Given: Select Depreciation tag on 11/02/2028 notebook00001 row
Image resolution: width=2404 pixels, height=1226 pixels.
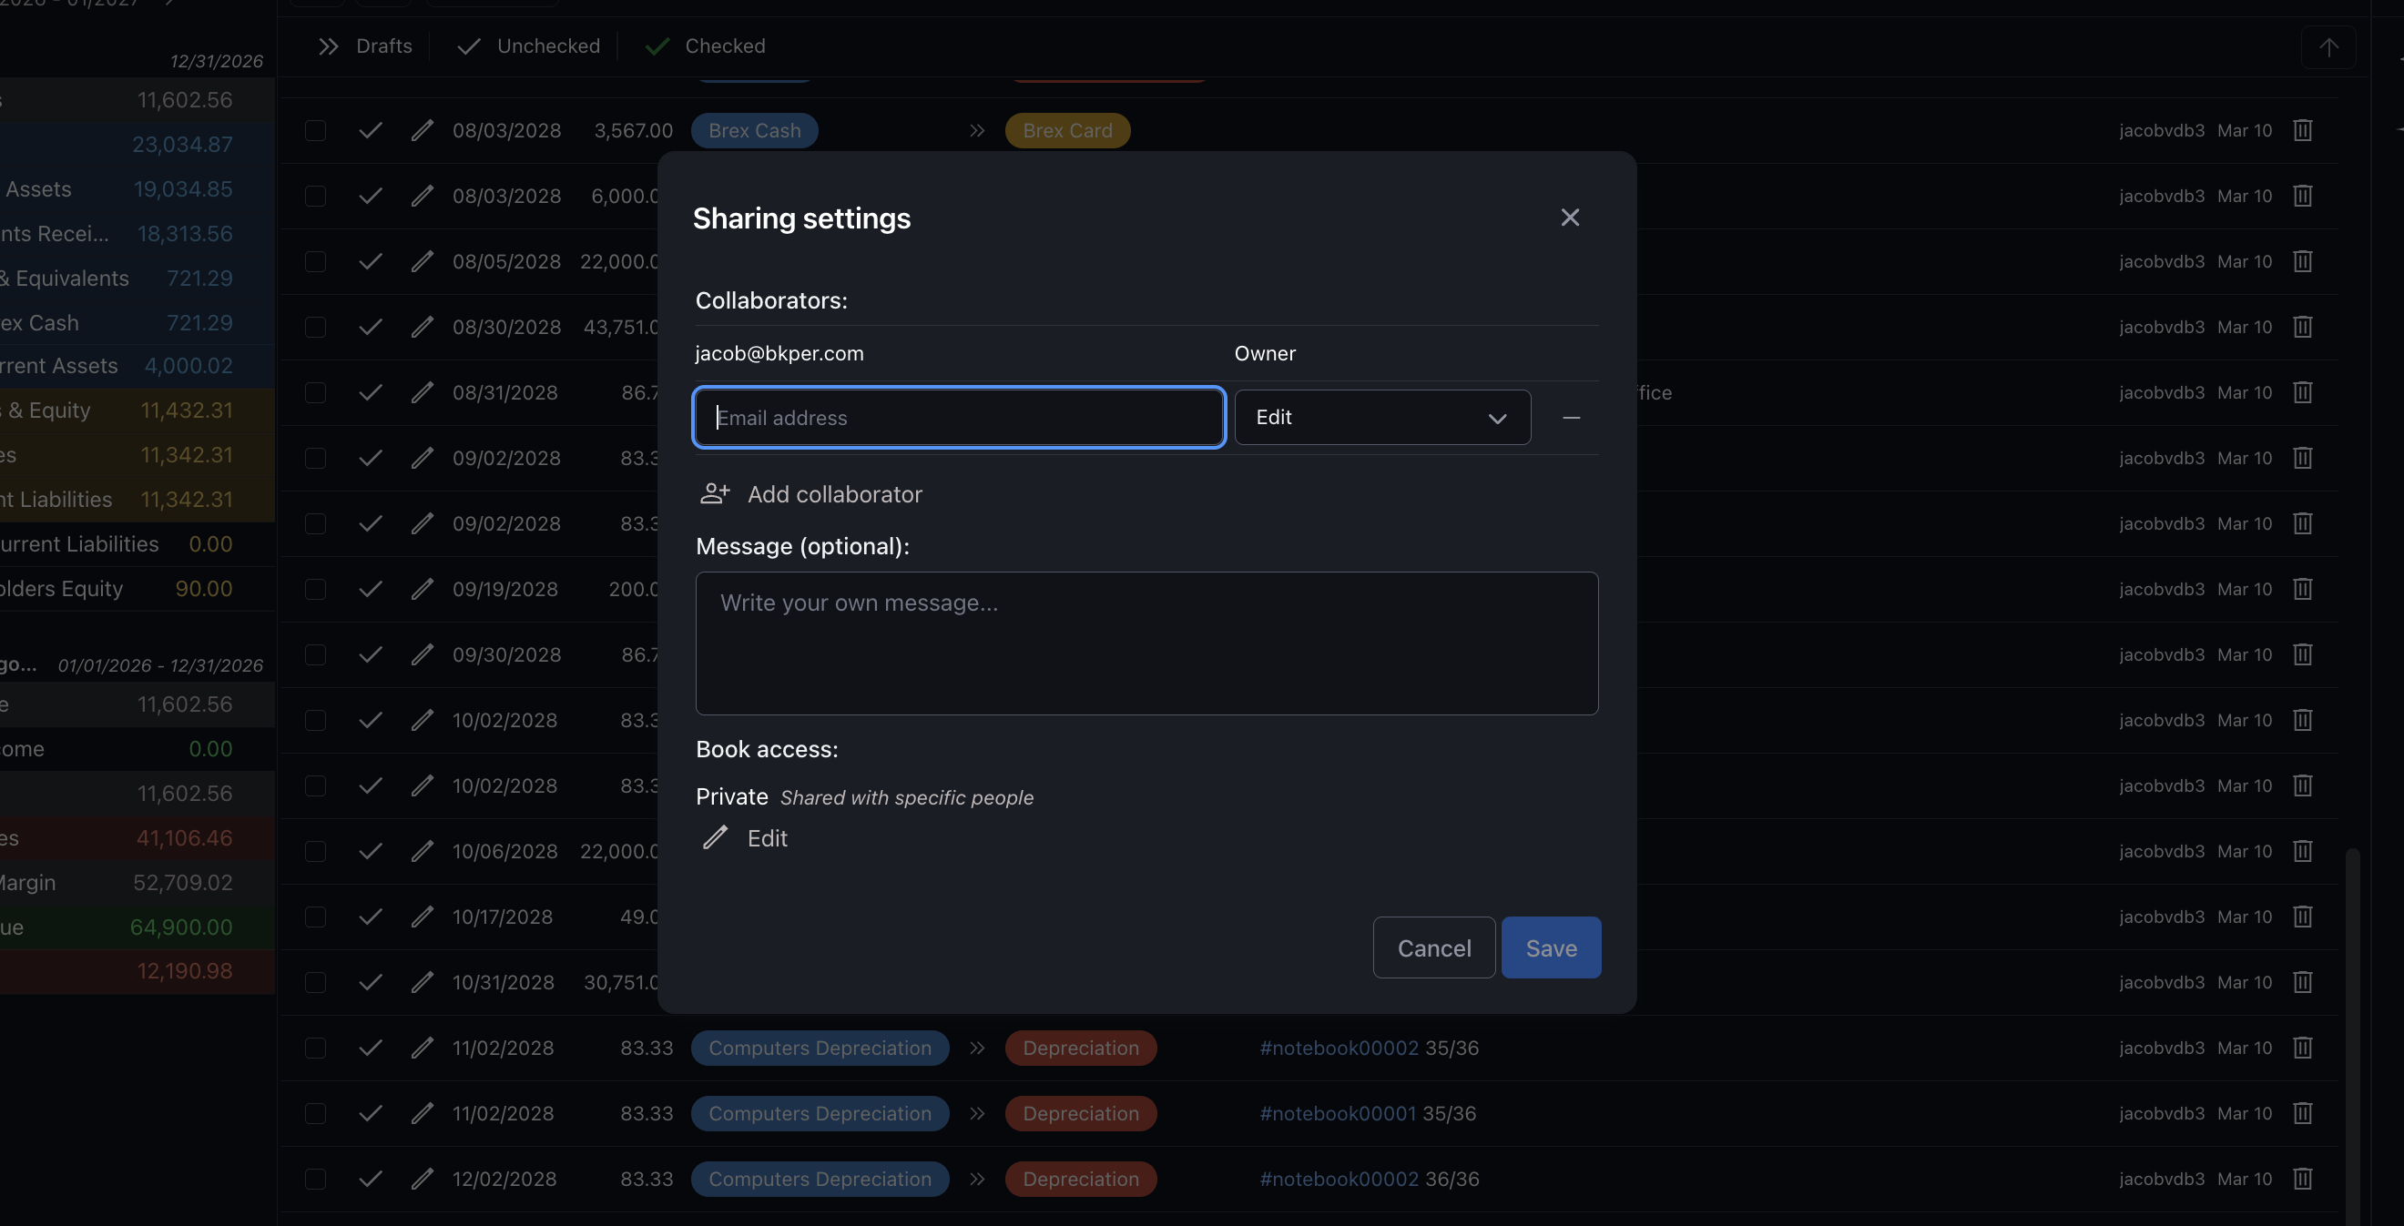Looking at the screenshot, I should point(1081,1113).
